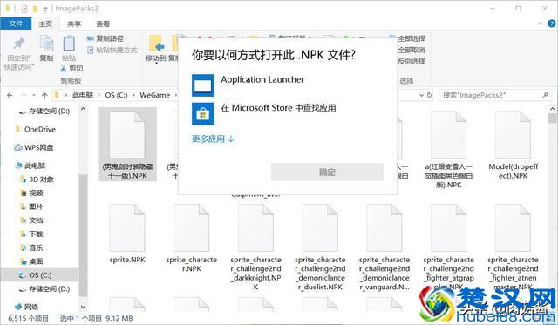
Task: Open address bar history dropdown
Action: tap(421, 95)
